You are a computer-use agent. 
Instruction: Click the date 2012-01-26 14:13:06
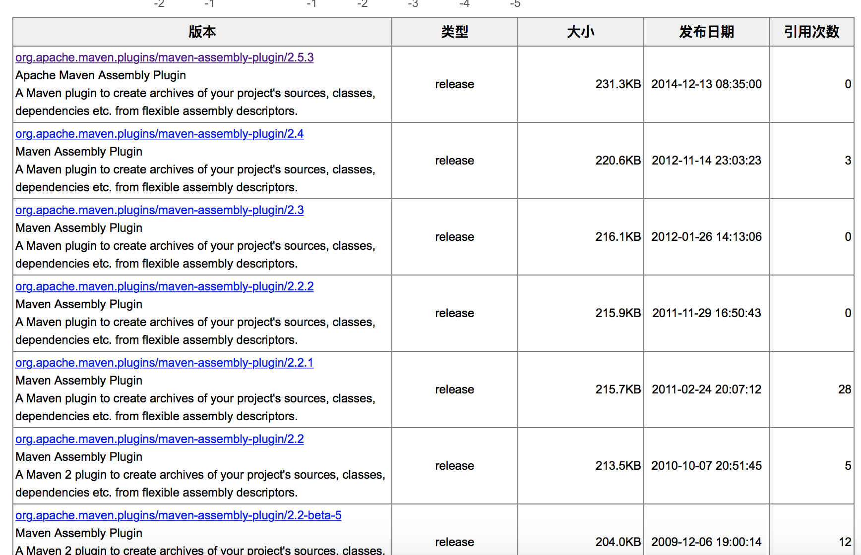tap(707, 237)
